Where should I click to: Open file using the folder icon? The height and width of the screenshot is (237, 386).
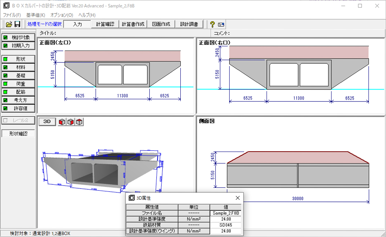click(x=9, y=24)
